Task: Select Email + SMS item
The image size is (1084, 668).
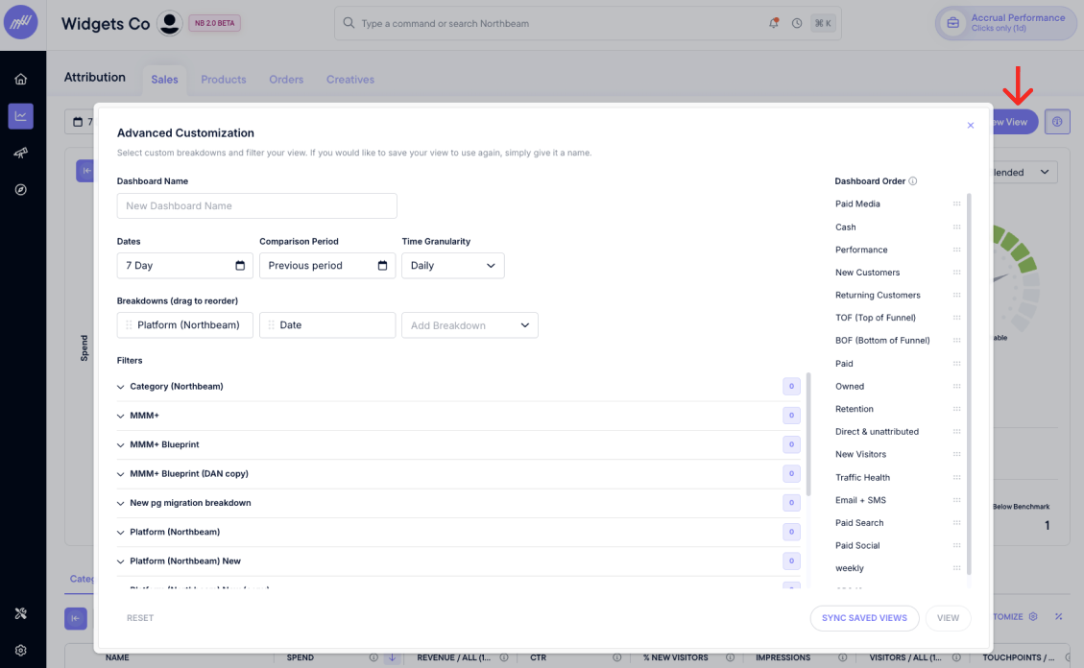Action: [x=860, y=500]
